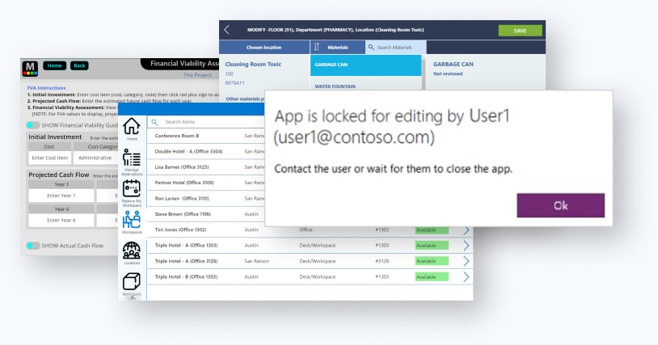
Task: Click the M logo in Financial Viability app
Action: [x=30, y=69]
